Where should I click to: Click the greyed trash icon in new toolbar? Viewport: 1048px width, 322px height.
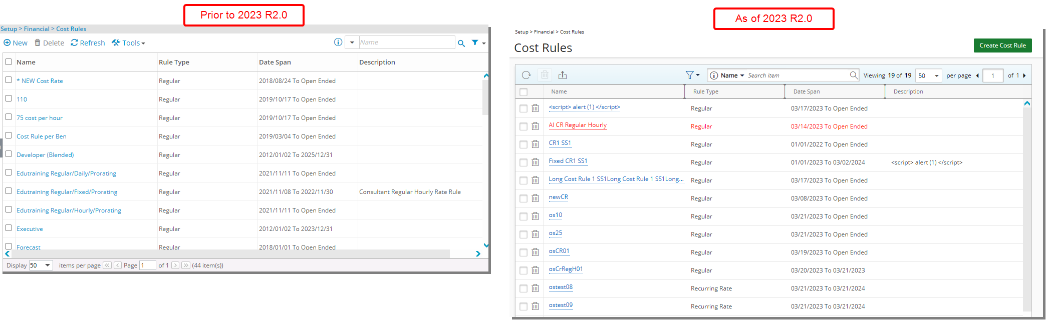pos(545,75)
